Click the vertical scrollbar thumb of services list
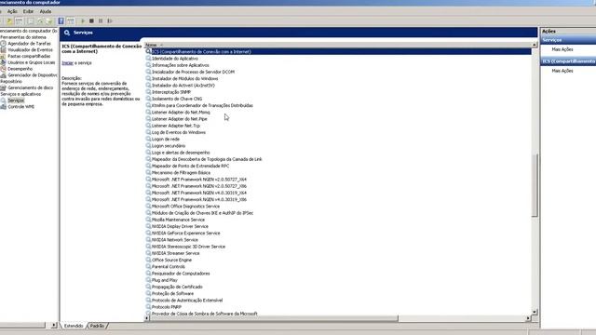The width and height of the screenshot is (596, 335). click(535, 185)
